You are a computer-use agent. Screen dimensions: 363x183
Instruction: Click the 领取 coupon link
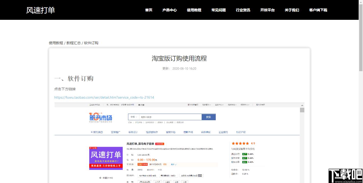point(165,164)
